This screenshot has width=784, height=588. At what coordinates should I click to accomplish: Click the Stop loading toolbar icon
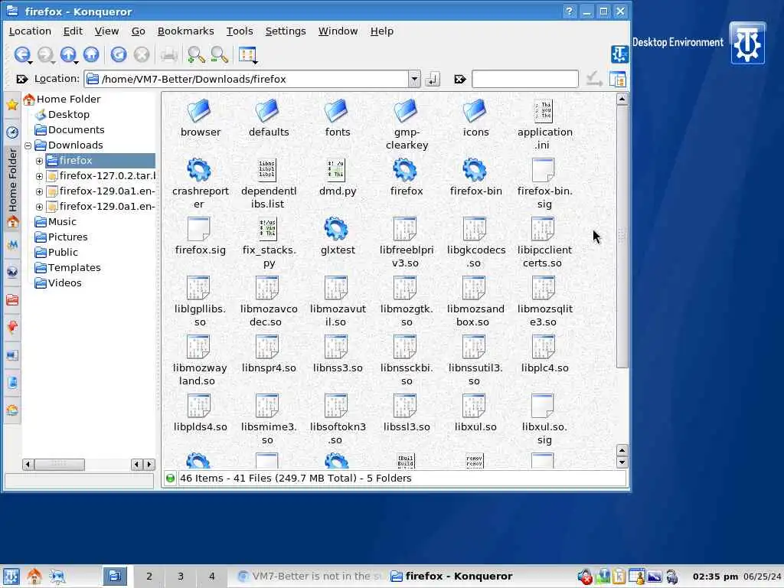[x=142, y=54]
